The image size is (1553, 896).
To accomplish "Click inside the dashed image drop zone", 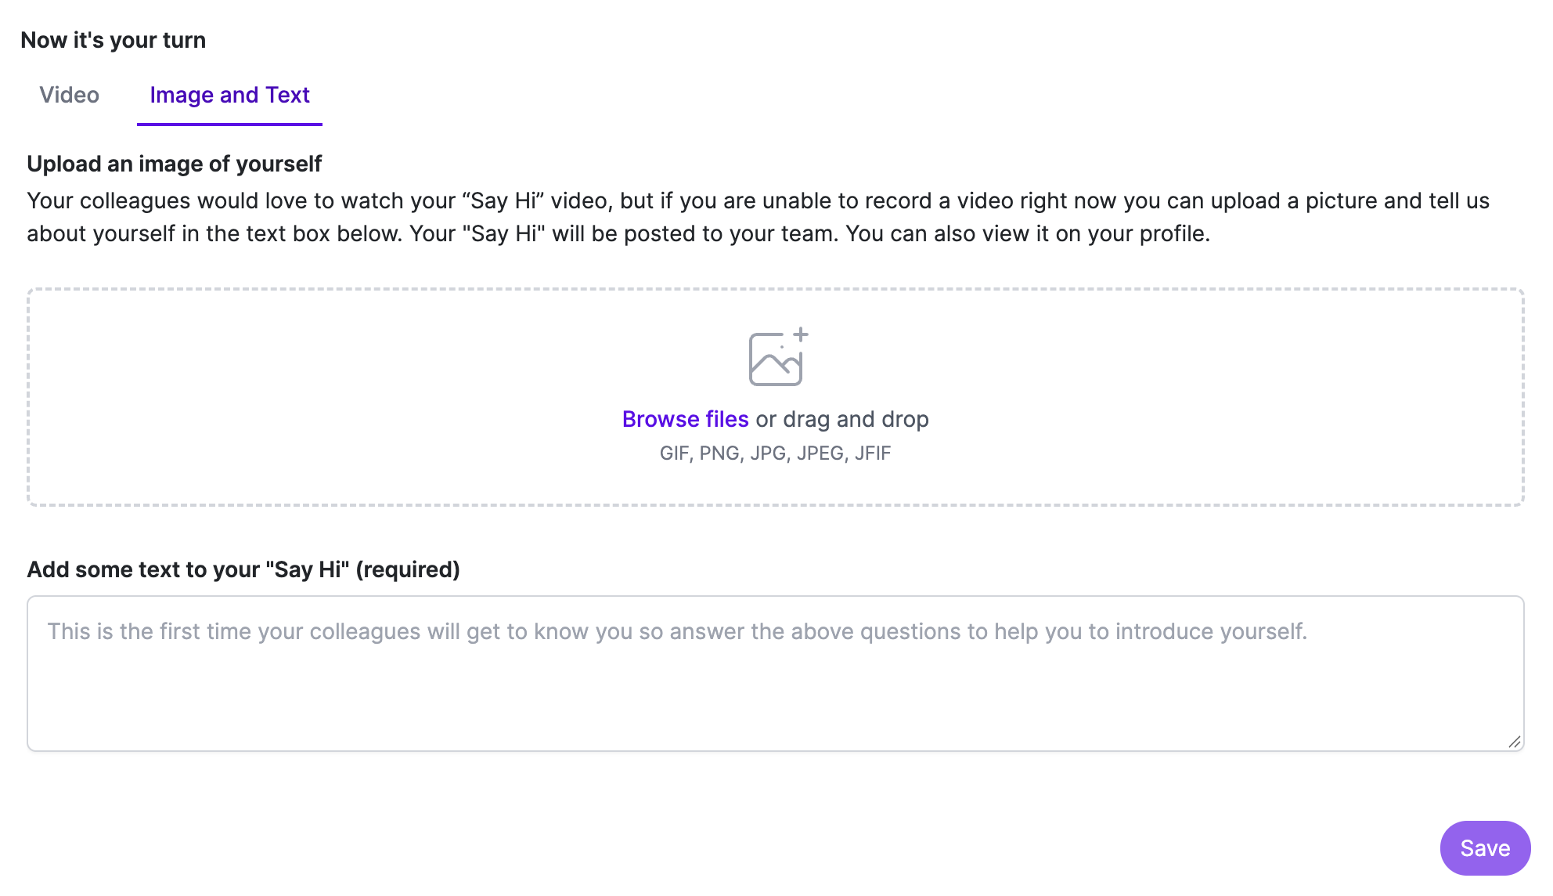I will coord(775,397).
